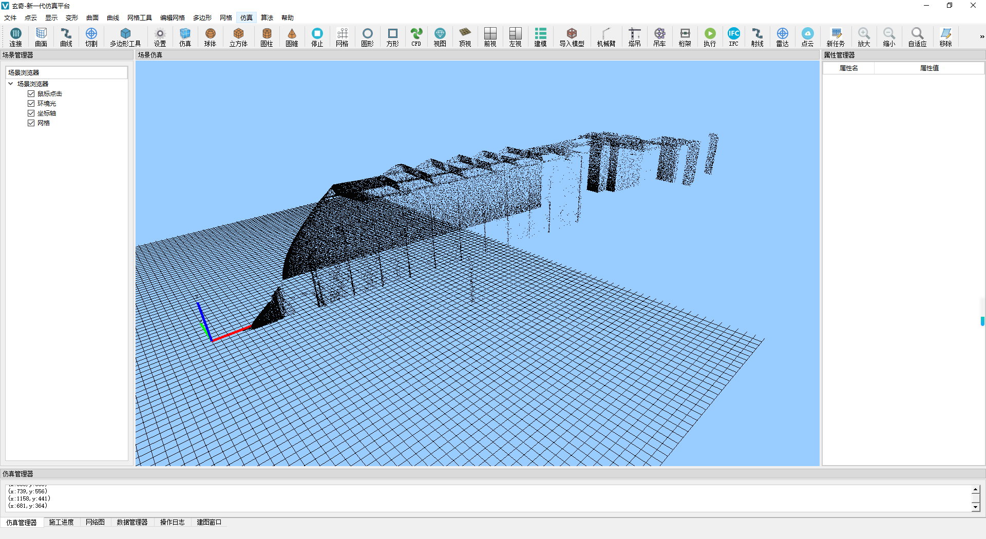
Task: Toggle the 坐标轴 axes checkbox
Action: [31, 113]
